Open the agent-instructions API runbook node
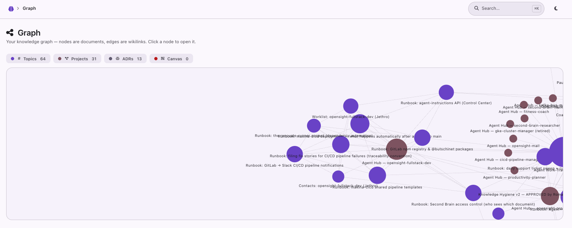The width and height of the screenshot is (572, 228). (446, 92)
